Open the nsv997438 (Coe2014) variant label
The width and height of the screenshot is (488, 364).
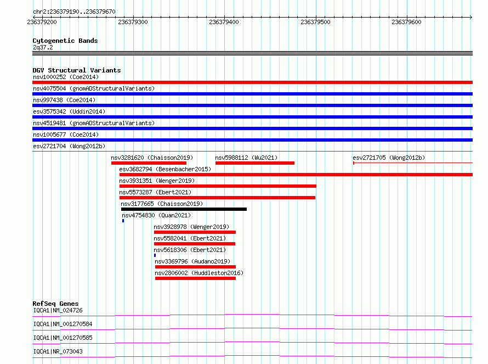[x=64, y=100]
